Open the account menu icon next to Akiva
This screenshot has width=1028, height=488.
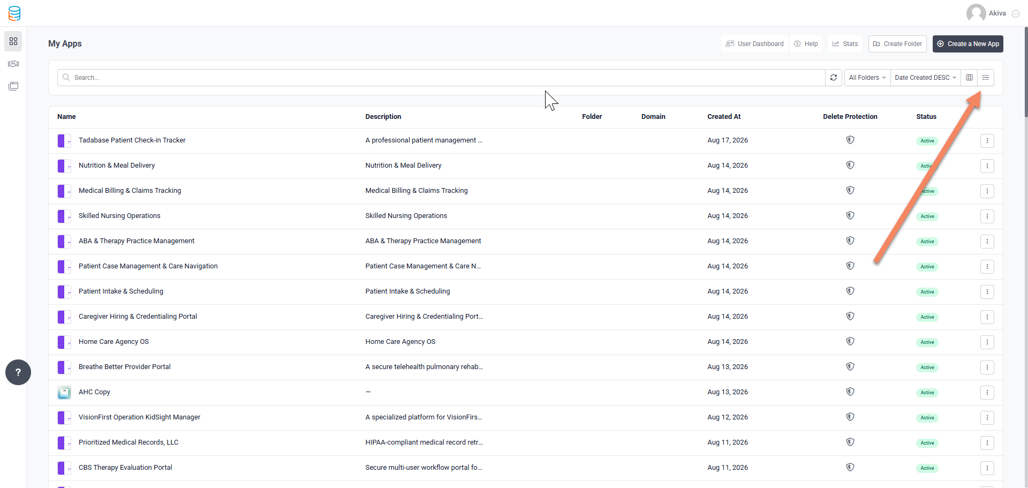pyautogui.click(x=1016, y=14)
